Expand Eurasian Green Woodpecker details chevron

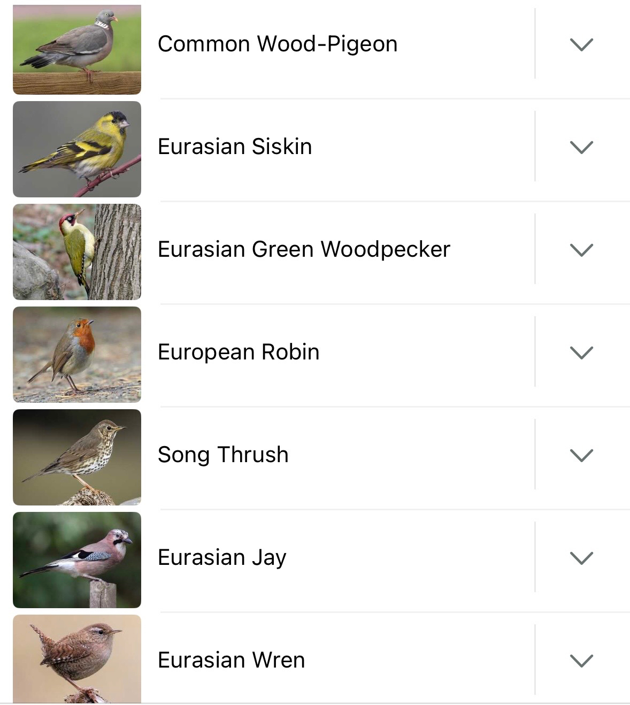point(581,250)
